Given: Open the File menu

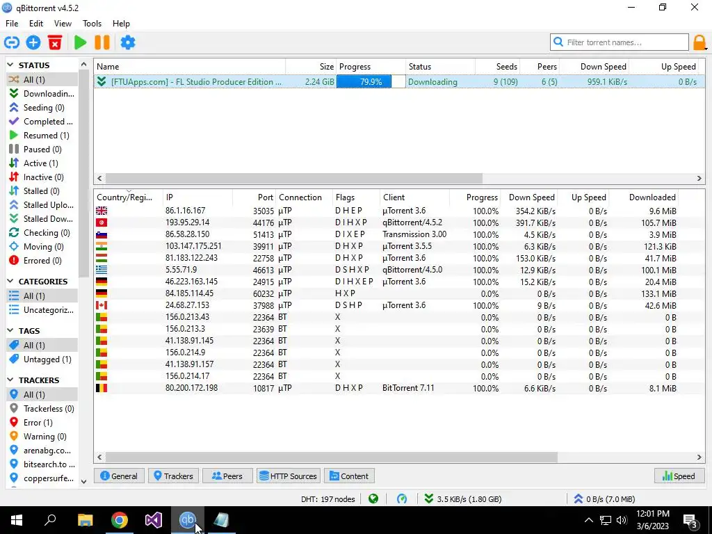Looking at the screenshot, I should pos(12,24).
